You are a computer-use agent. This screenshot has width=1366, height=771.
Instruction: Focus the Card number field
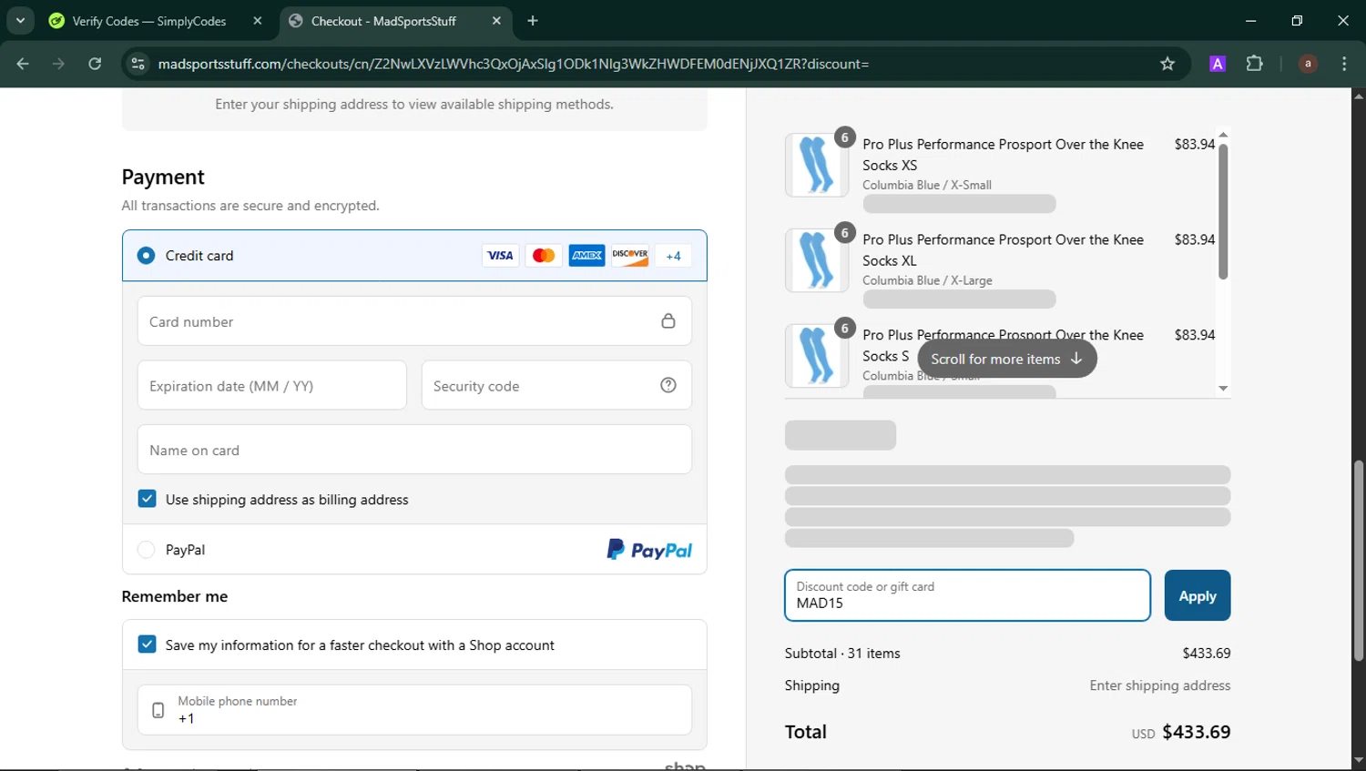414,321
